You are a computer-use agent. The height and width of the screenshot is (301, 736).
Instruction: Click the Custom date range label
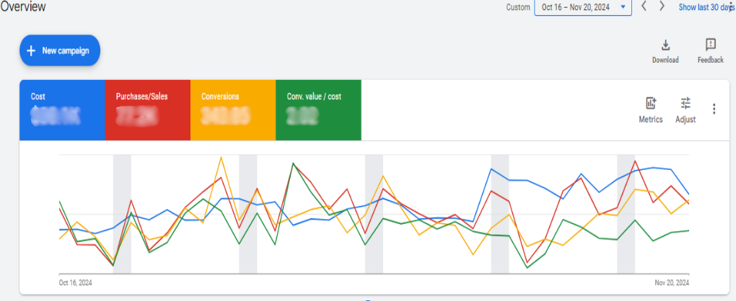[517, 7]
